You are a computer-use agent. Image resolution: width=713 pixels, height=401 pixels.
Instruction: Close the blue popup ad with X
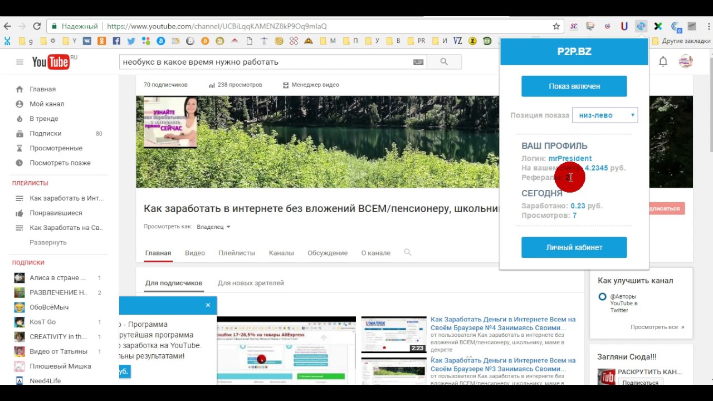208,305
